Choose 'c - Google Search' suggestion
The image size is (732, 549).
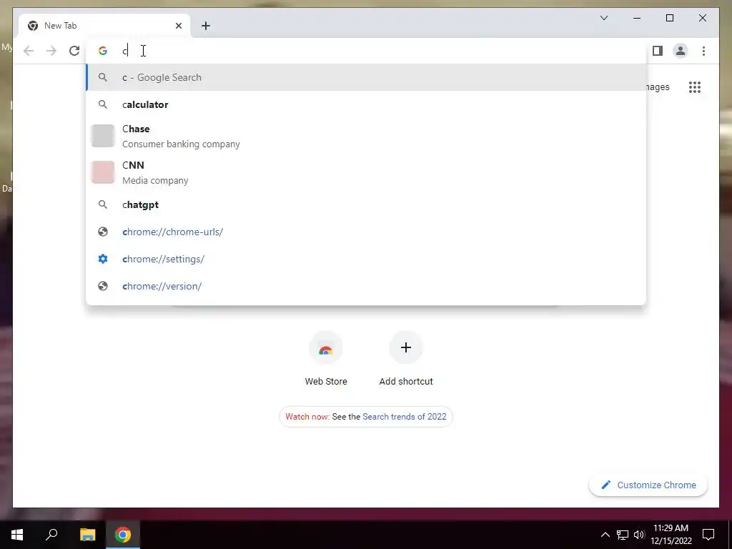click(367, 77)
